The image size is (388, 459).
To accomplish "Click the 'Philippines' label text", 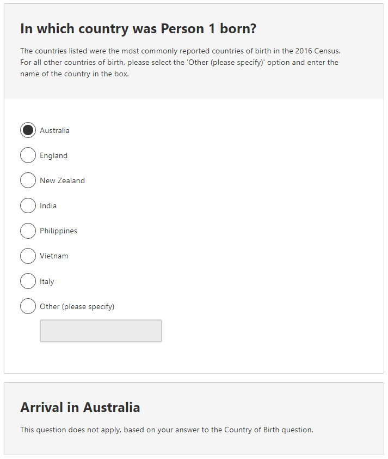I will pyautogui.click(x=58, y=231).
